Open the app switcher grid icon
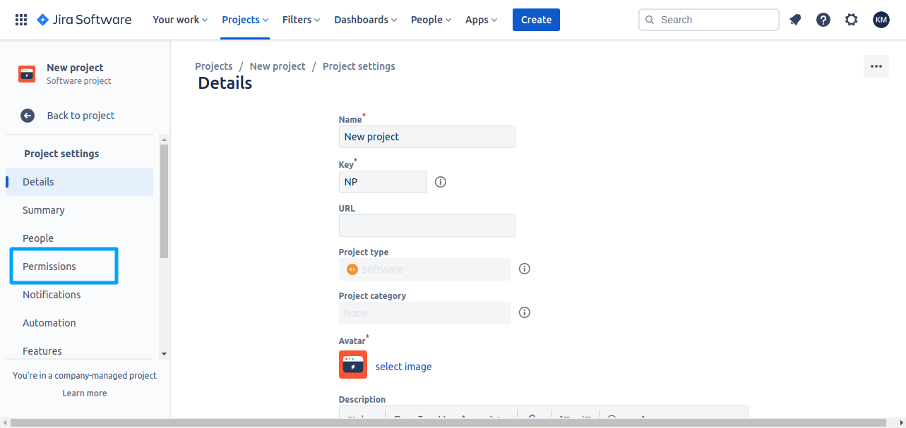906x428 pixels. tap(21, 20)
